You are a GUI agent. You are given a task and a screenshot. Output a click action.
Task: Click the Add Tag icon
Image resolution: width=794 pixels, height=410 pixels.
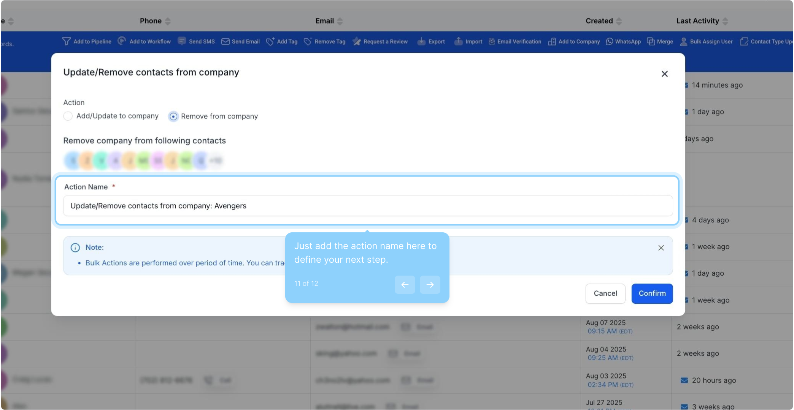click(270, 41)
